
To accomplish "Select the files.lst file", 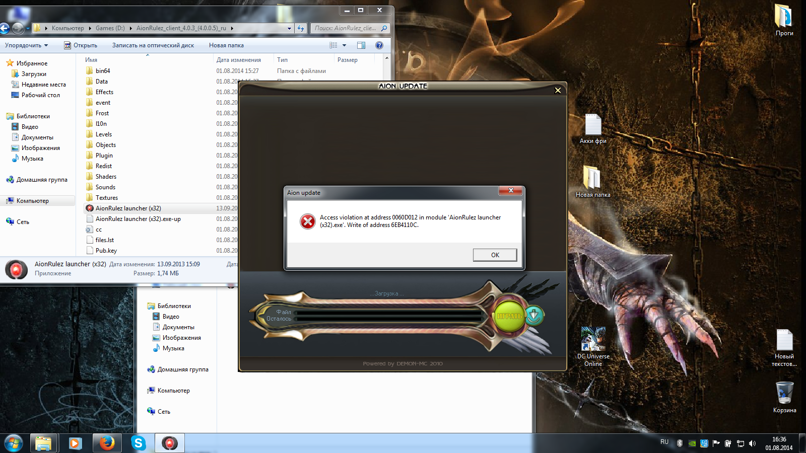I will coord(105,240).
